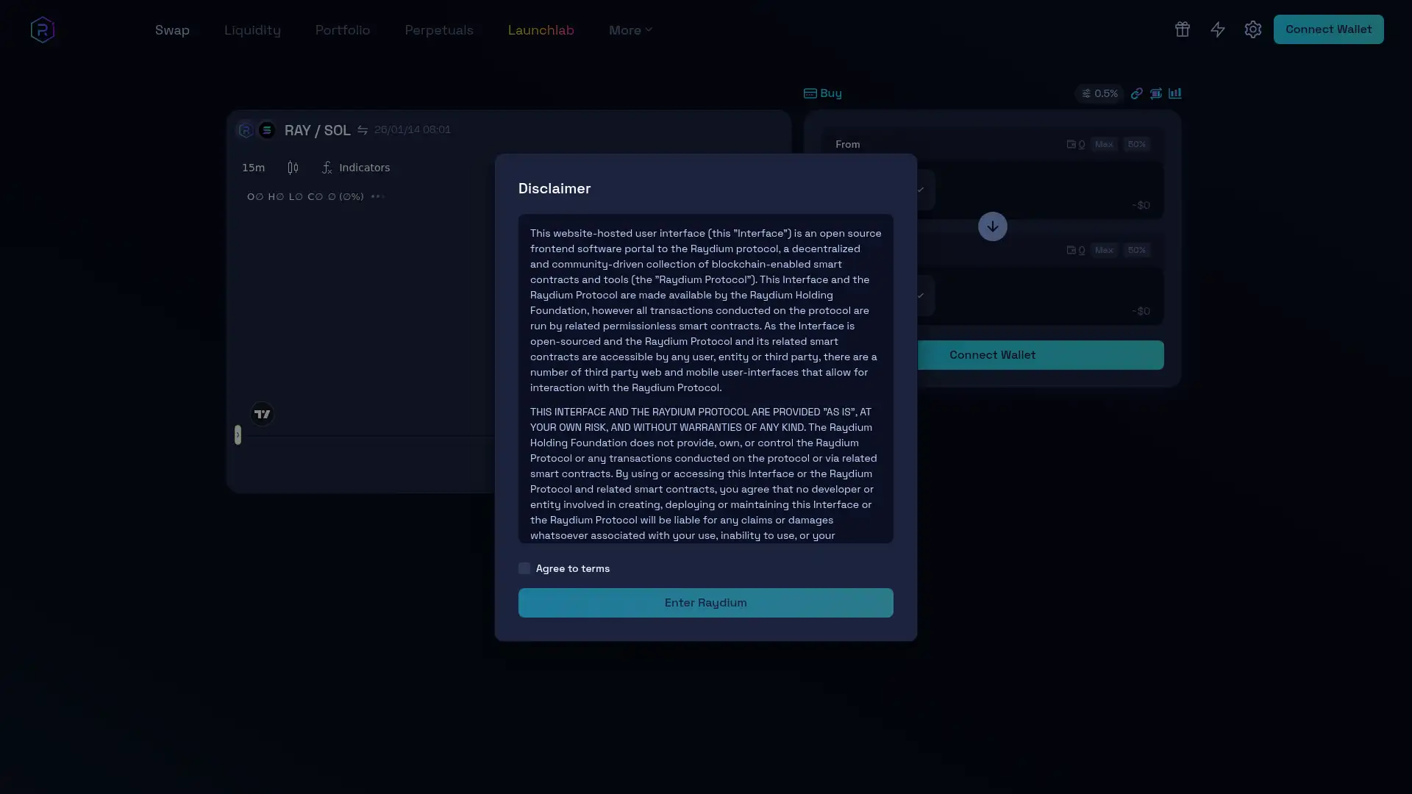Click the link/share icon near Buy tab
Viewport: 1412px width, 794px height.
1136,93
